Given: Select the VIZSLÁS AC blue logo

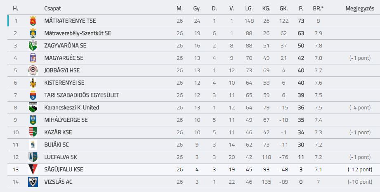Looking at the screenshot, I should (x=33, y=182).
